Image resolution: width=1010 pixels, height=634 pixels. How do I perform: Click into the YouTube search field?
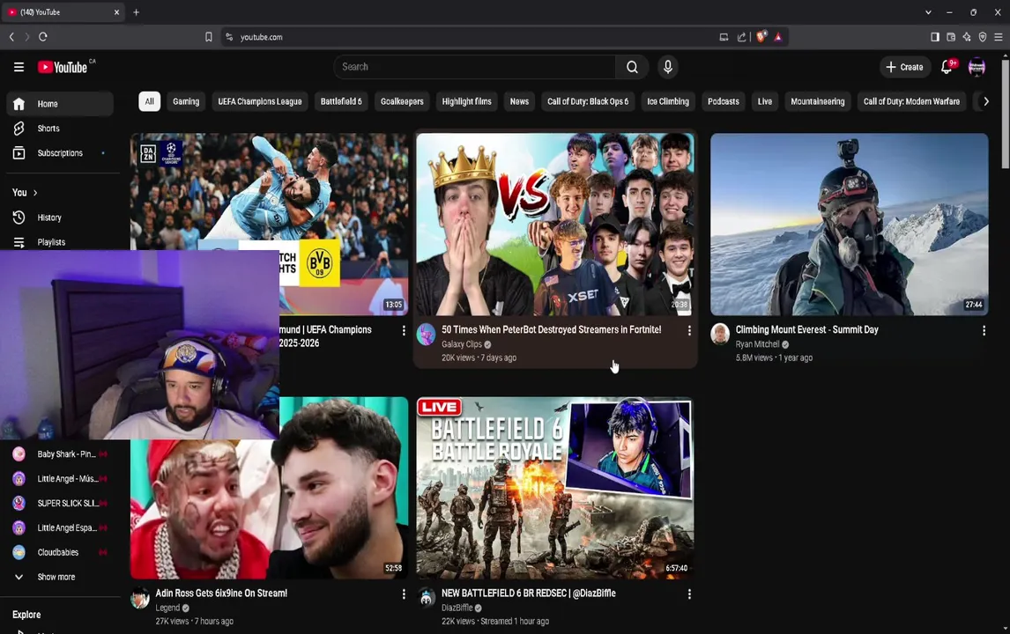click(475, 67)
